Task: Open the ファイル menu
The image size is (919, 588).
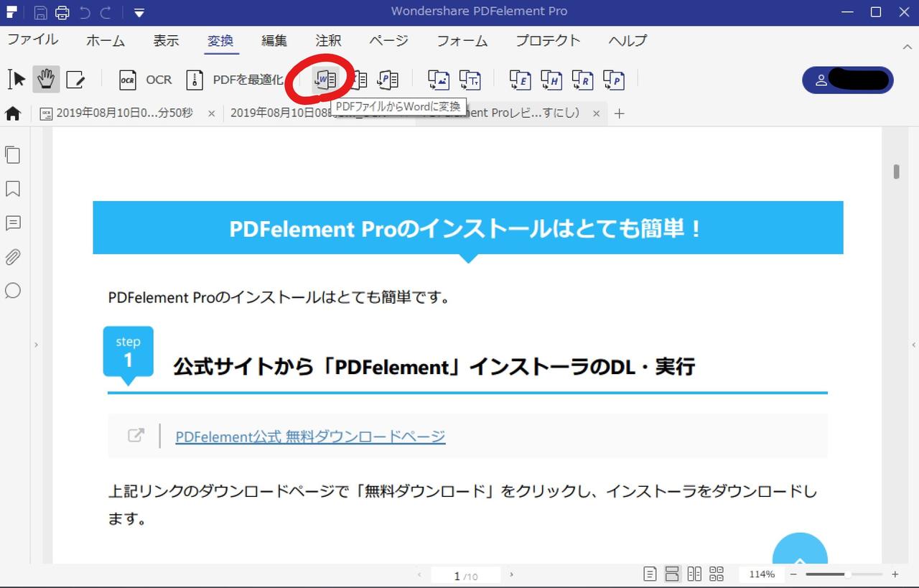Action: (33, 40)
